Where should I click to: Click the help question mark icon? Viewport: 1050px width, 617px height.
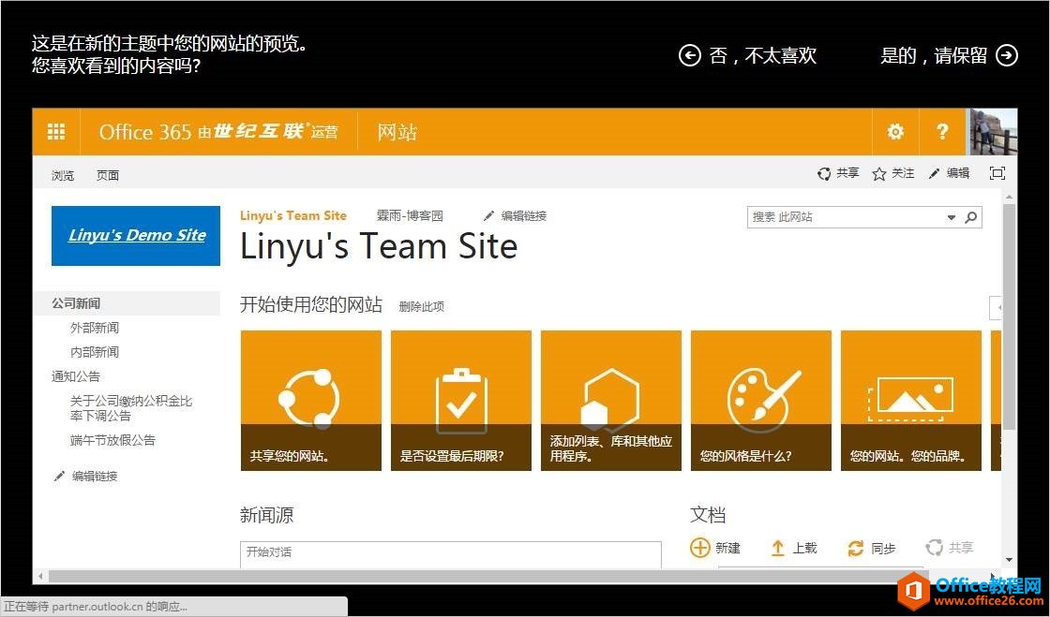(x=942, y=132)
